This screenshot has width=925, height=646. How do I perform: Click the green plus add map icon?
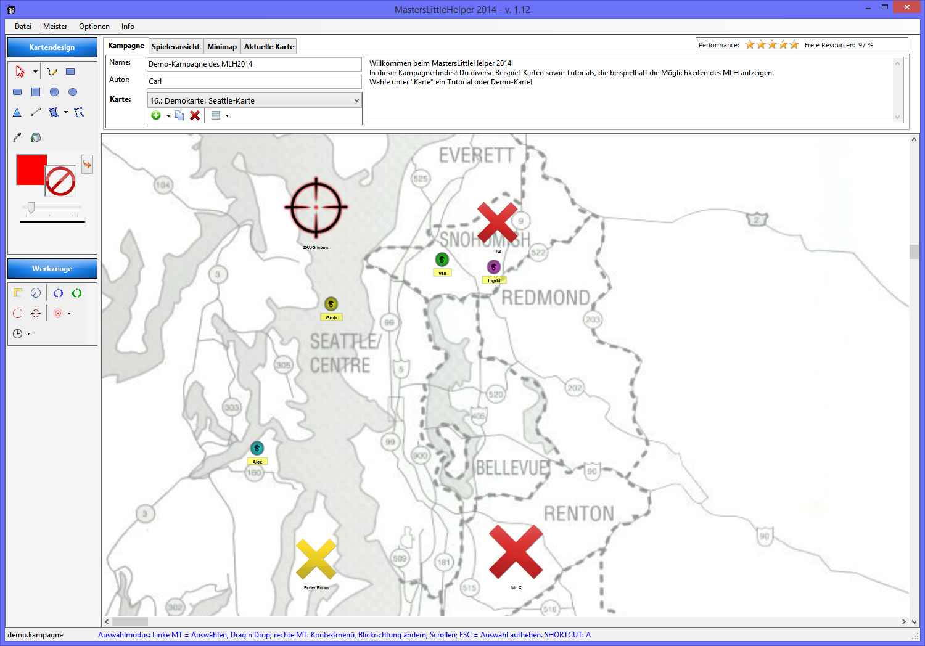(x=156, y=115)
